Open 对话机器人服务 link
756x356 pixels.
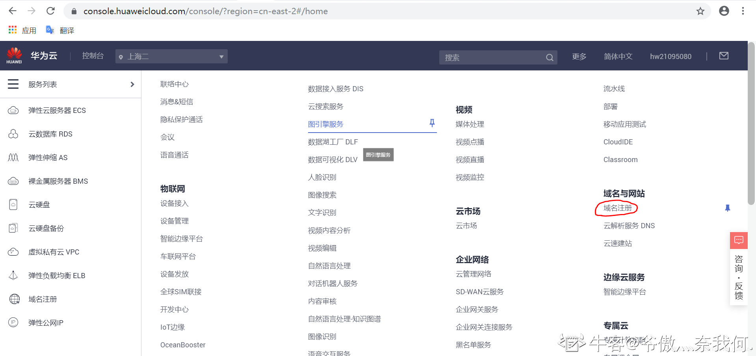pos(333,284)
